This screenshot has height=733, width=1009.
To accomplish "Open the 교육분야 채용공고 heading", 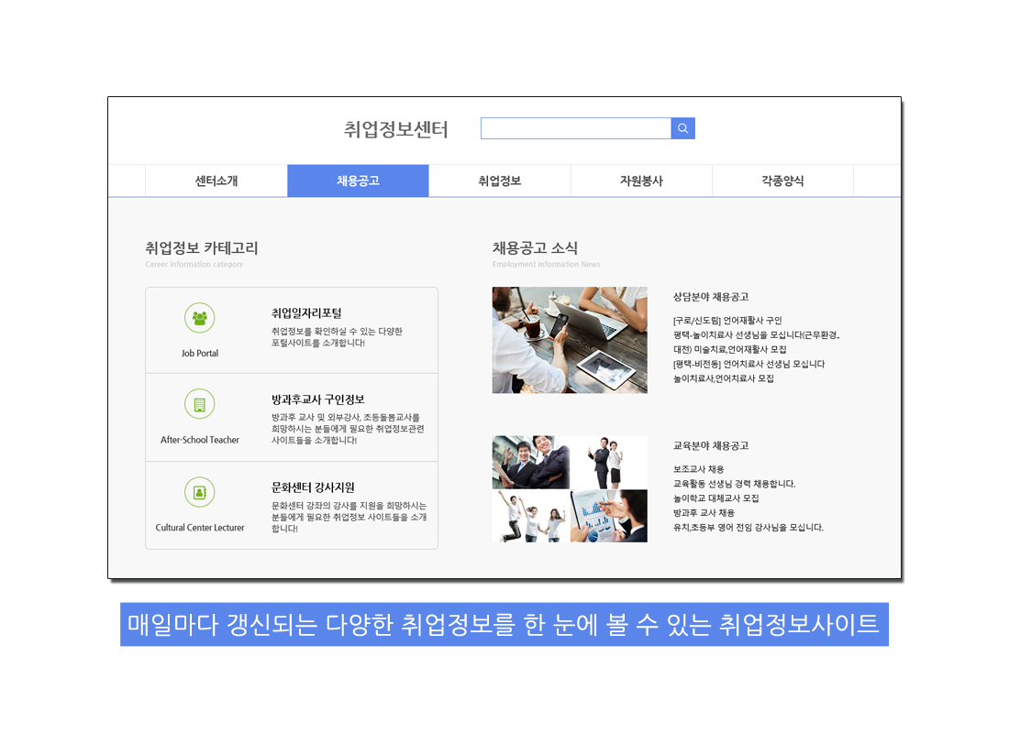I will (711, 445).
